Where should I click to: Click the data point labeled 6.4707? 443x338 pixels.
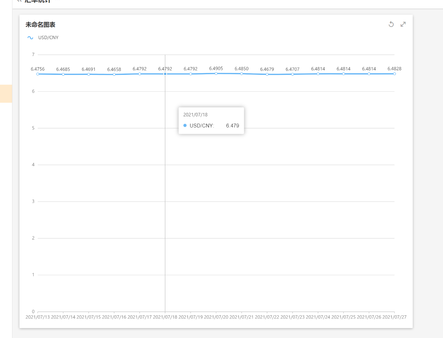click(x=292, y=74)
